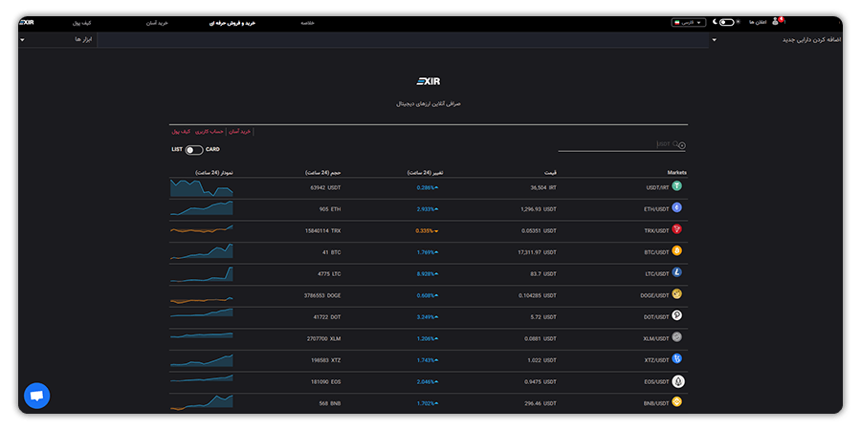The height and width of the screenshot is (430, 861).
Task: Click the Litecoin coin icon
Action: (x=676, y=272)
